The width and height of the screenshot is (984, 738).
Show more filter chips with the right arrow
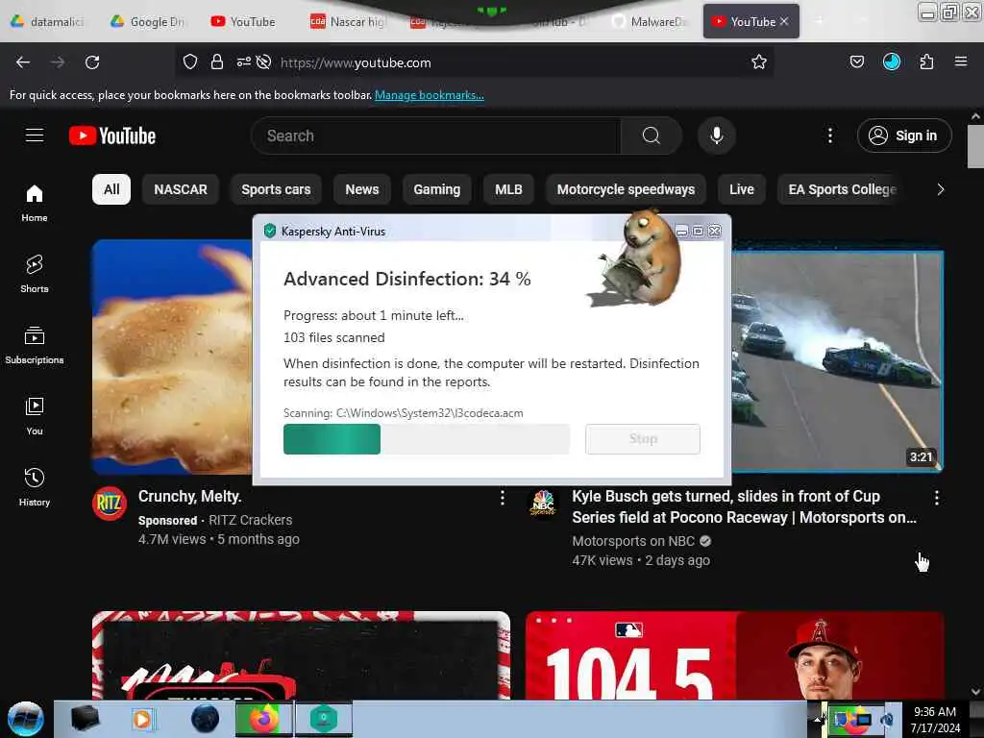tap(940, 189)
